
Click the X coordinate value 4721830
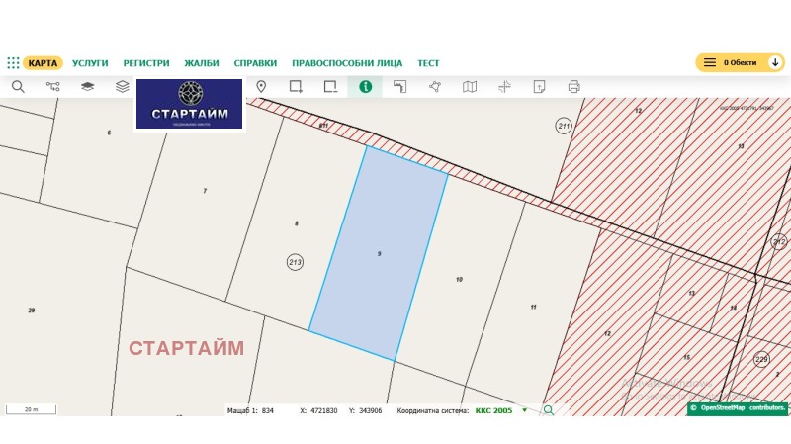click(324, 410)
